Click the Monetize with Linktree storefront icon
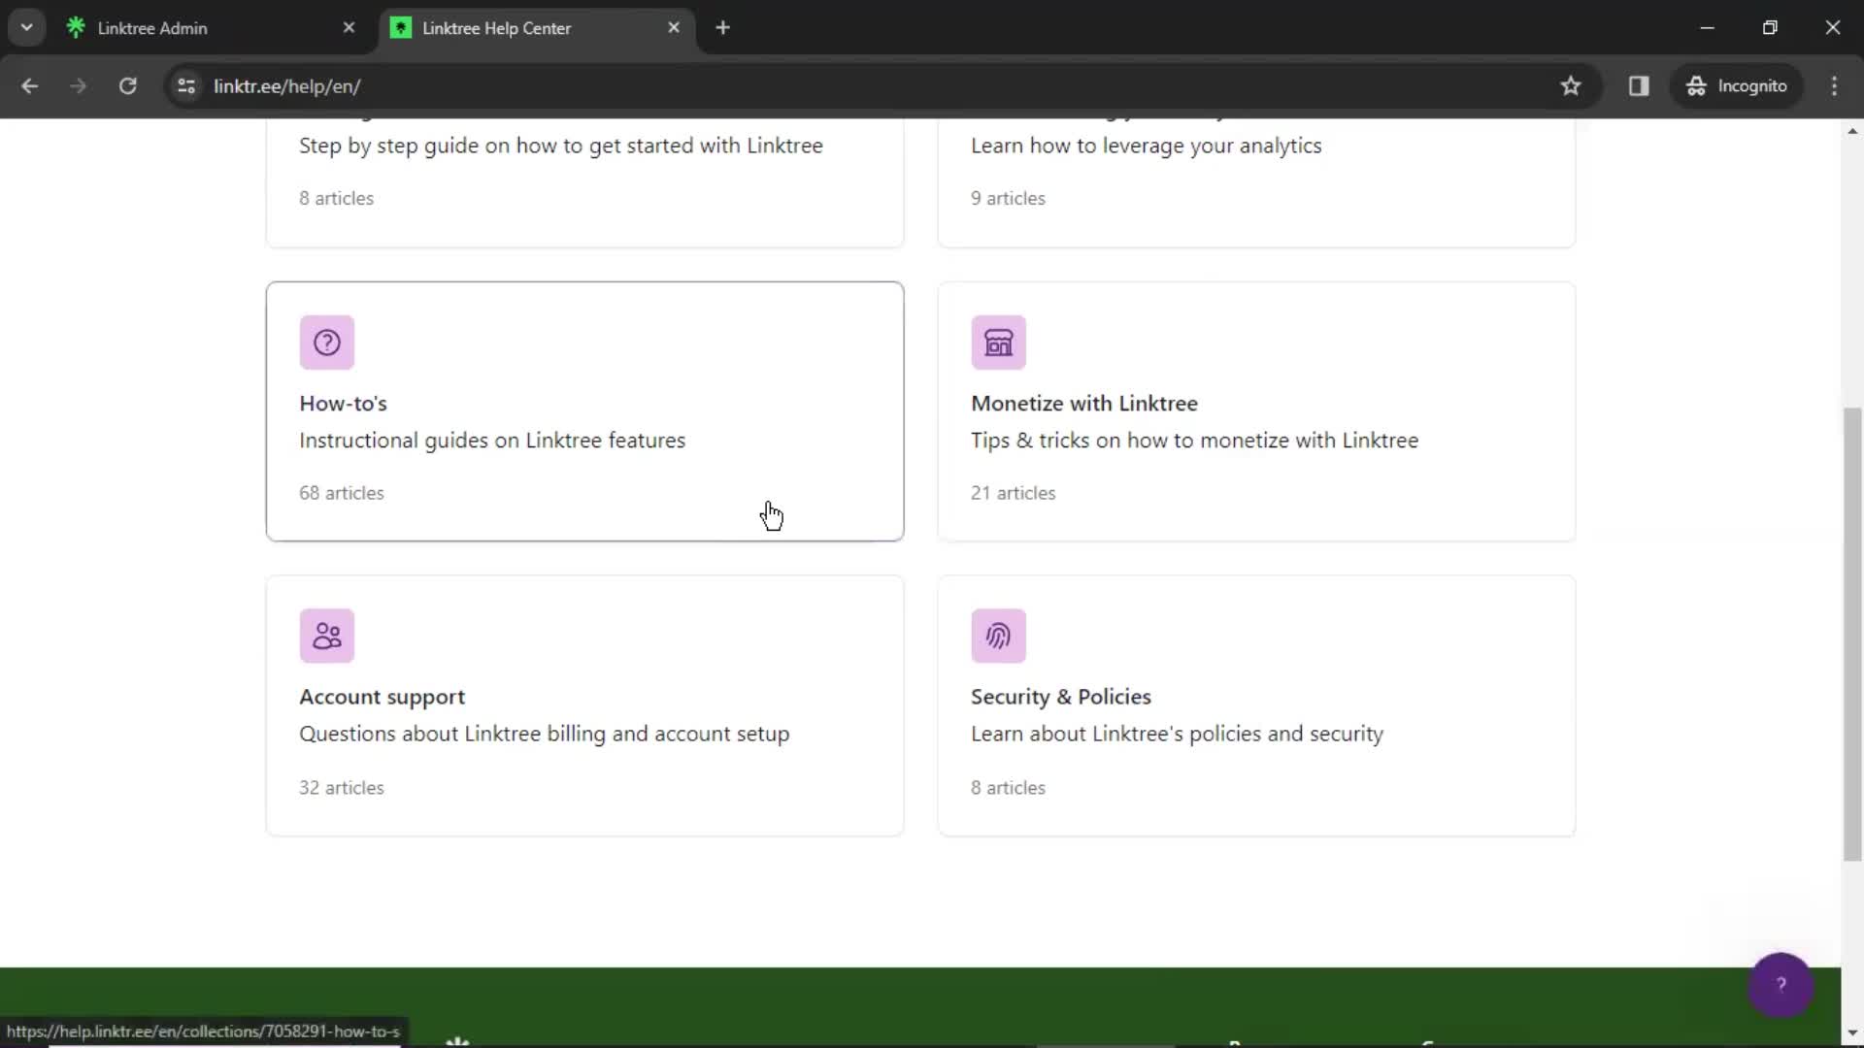 pyautogui.click(x=998, y=343)
